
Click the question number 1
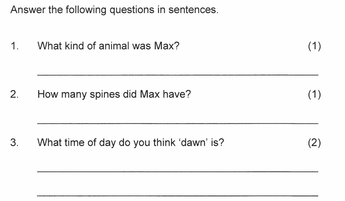pos(14,46)
